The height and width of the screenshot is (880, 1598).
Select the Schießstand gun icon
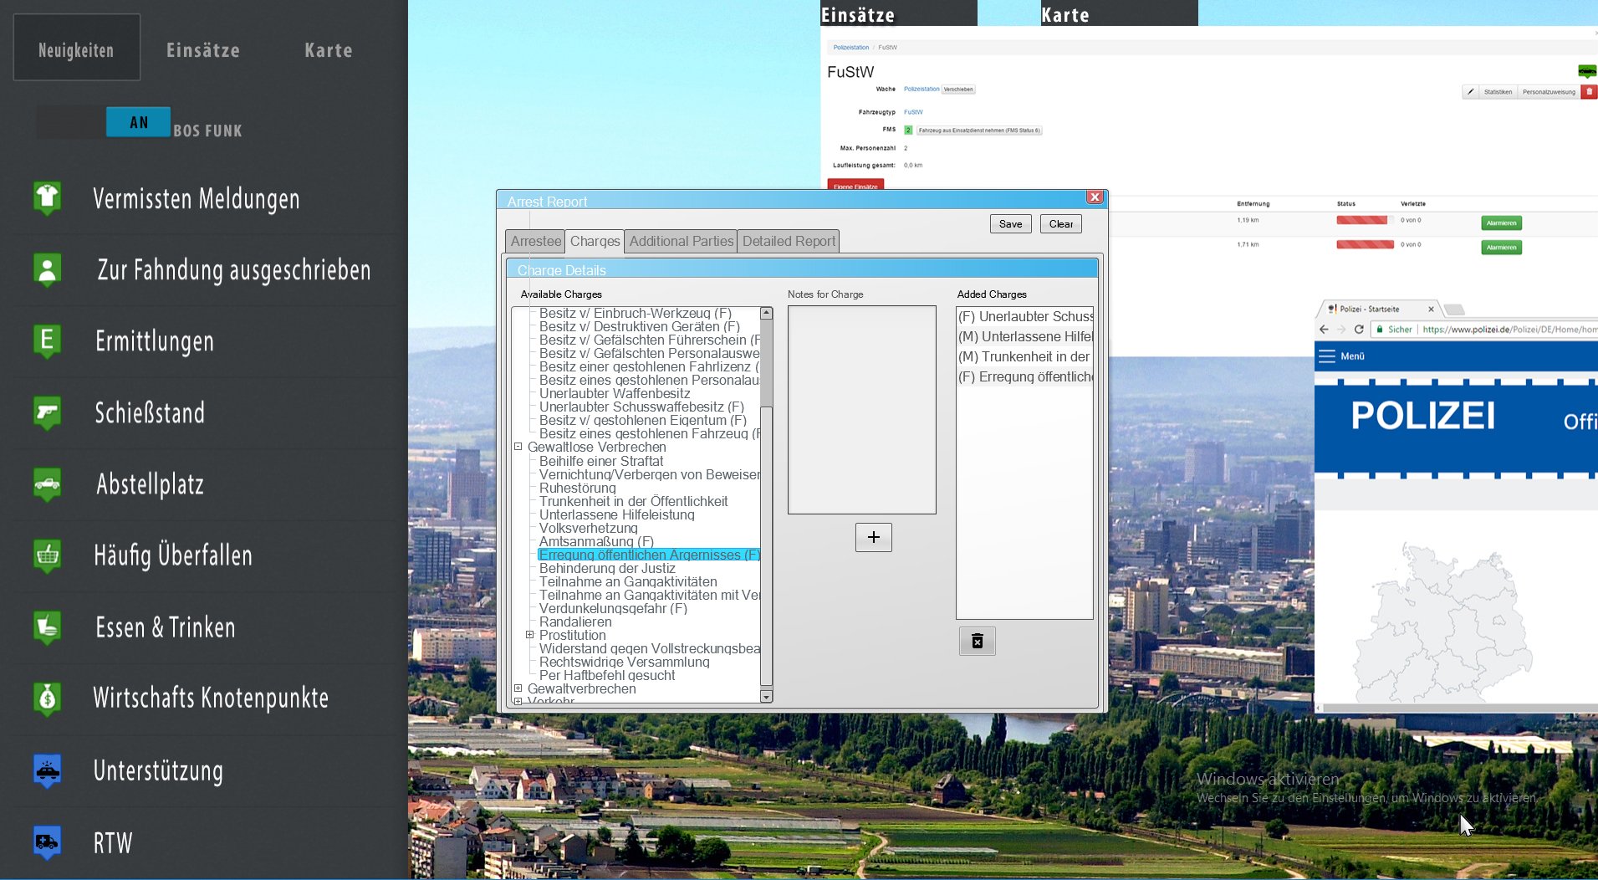48,412
